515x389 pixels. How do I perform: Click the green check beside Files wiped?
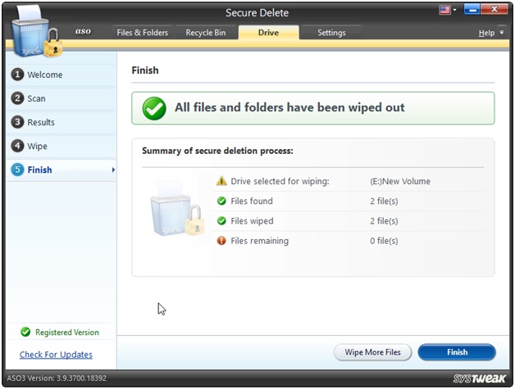click(221, 221)
